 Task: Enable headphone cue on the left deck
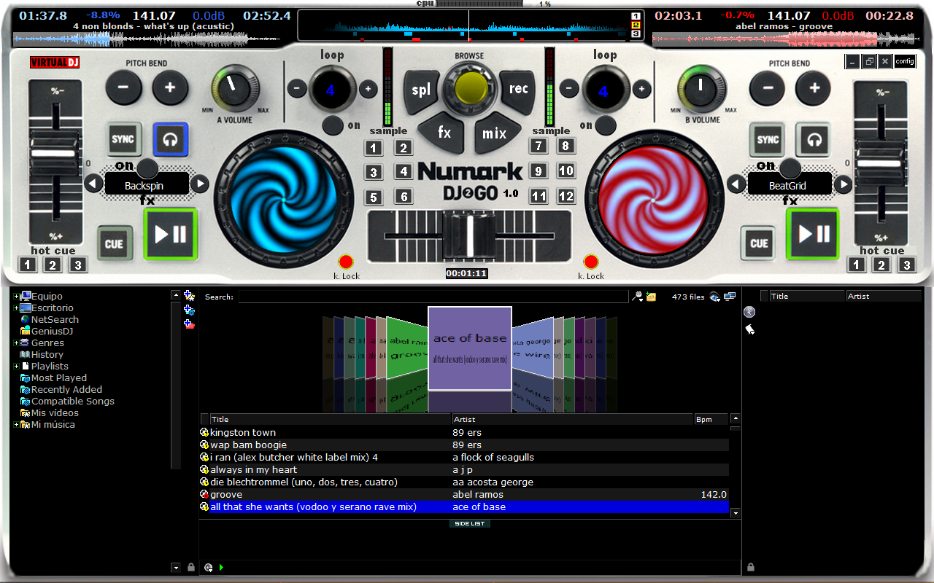(x=170, y=139)
